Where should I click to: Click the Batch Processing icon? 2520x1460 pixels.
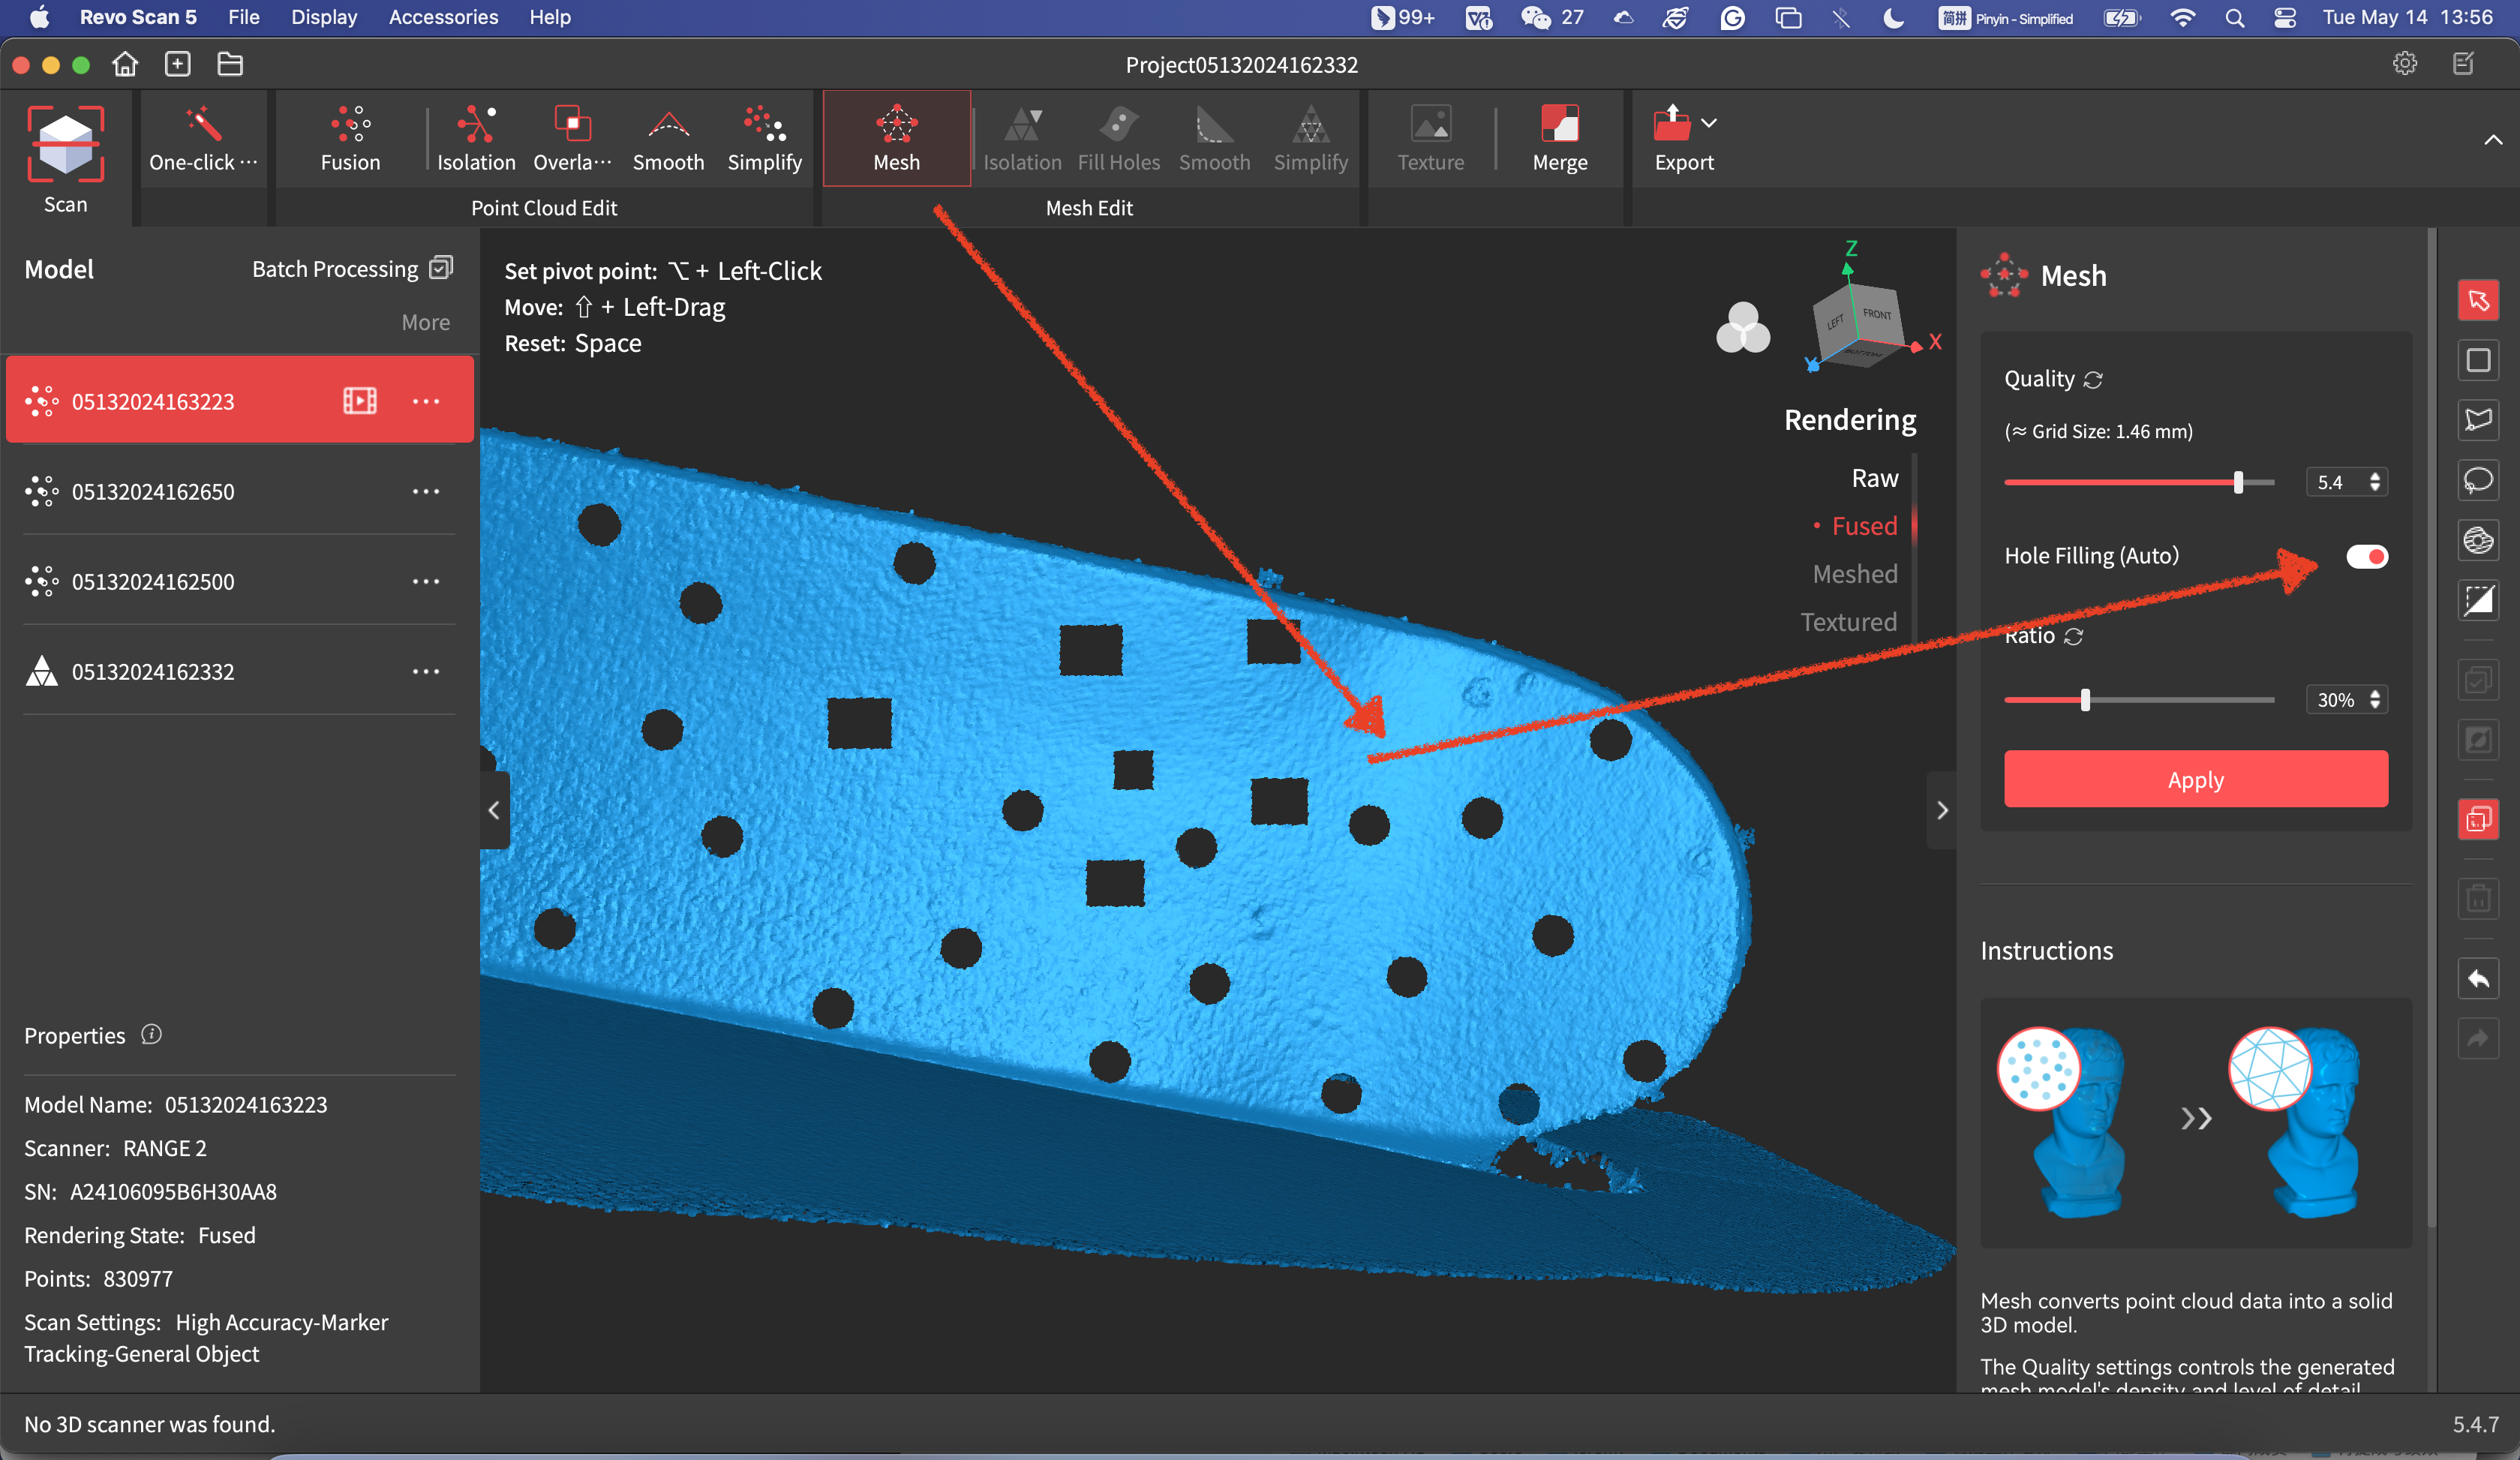tap(441, 267)
